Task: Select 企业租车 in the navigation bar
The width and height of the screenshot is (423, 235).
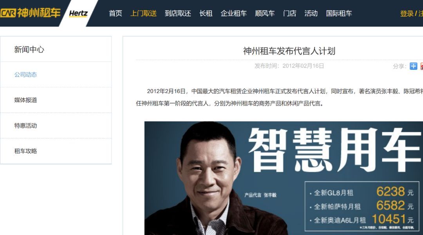Action: point(233,13)
